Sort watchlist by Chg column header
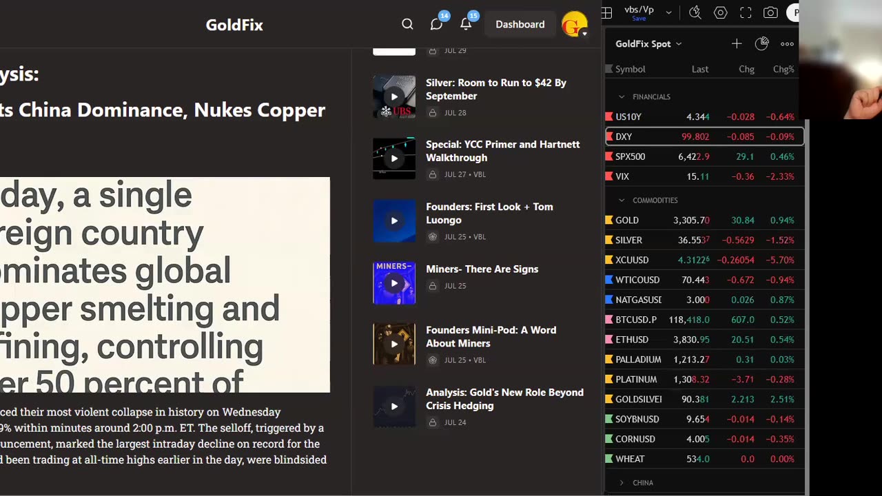This screenshot has width=882, height=496. click(x=746, y=69)
